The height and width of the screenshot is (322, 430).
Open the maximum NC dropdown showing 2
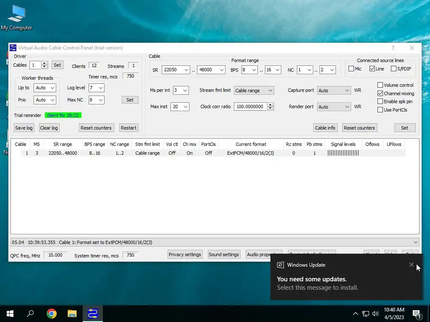tap(328, 70)
